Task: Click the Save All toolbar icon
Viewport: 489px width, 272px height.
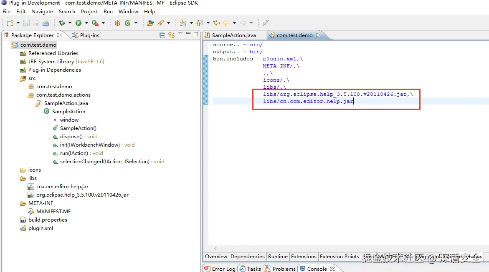Action: tap(36, 23)
